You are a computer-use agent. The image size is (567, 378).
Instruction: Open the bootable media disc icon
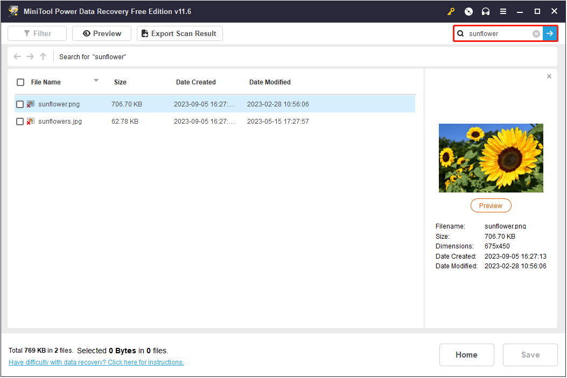(468, 11)
